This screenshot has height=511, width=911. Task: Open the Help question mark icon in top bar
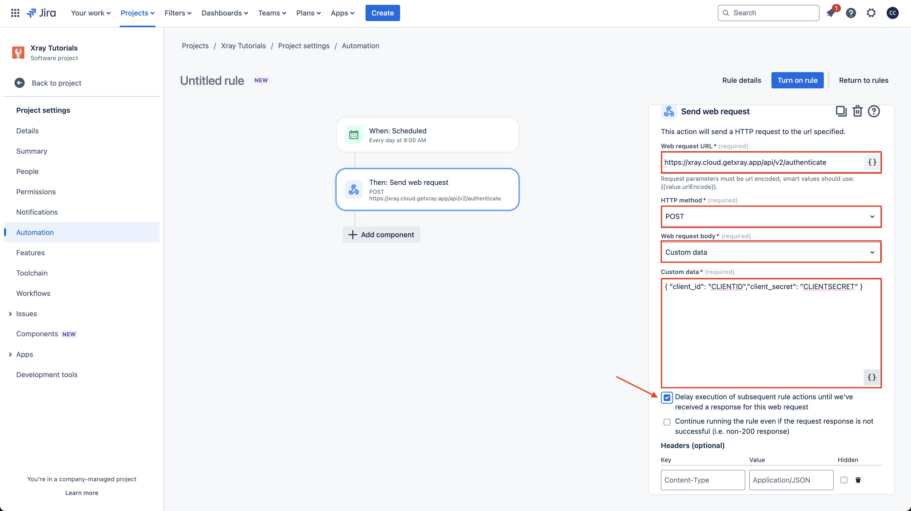coord(851,13)
